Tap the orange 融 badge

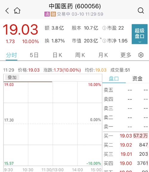coord(53,14)
